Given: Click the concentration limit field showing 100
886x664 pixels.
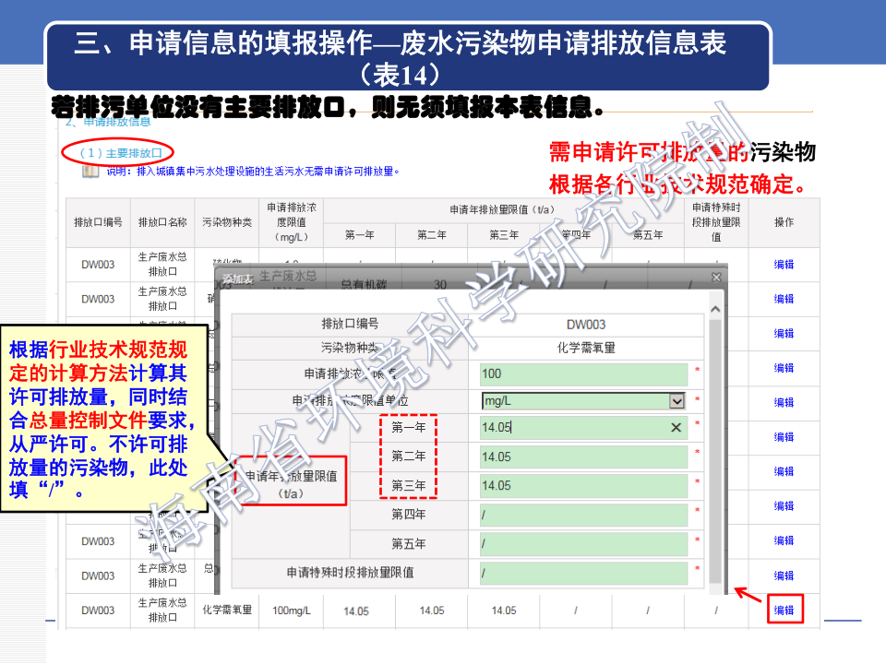Looking at the screenshot, I should point(583,373).
